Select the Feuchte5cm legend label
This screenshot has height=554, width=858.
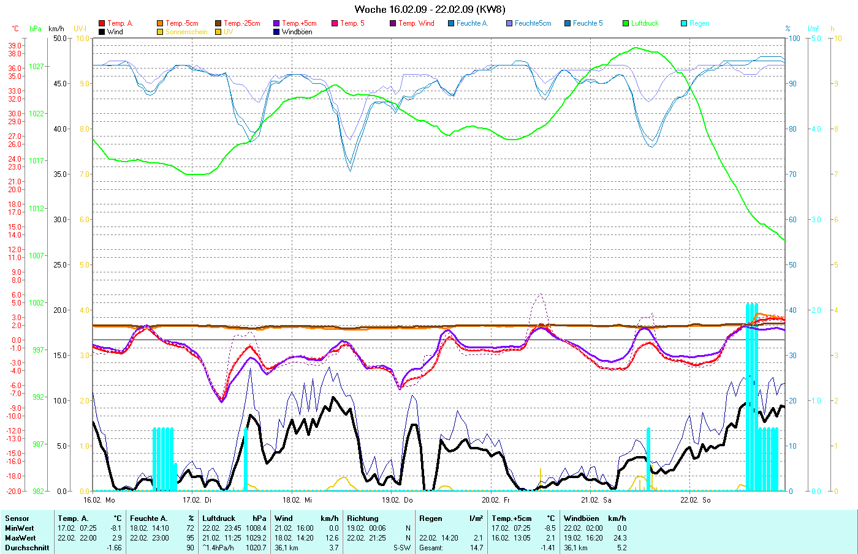[533, 23]
